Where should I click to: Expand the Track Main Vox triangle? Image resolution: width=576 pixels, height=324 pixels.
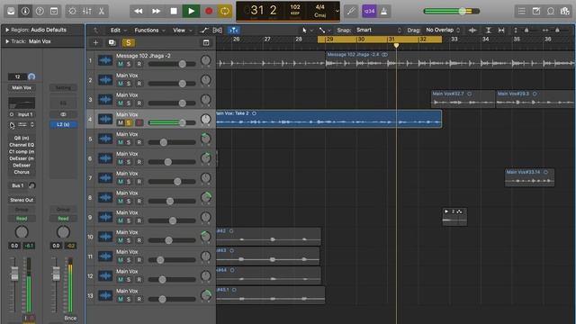pyautogui.click(x=7, y=41)
